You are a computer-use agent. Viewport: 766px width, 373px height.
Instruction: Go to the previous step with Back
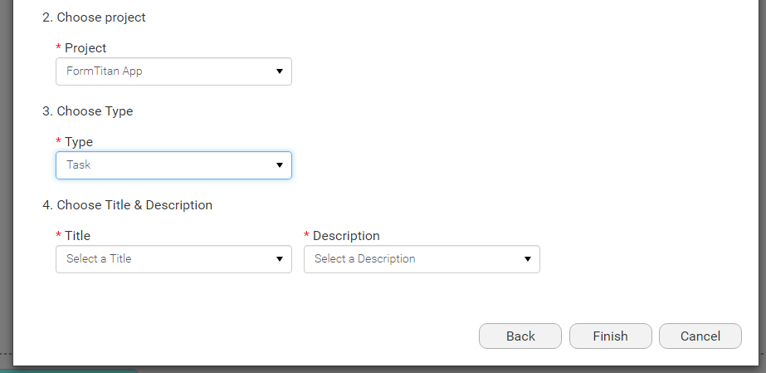pos(520,336)
